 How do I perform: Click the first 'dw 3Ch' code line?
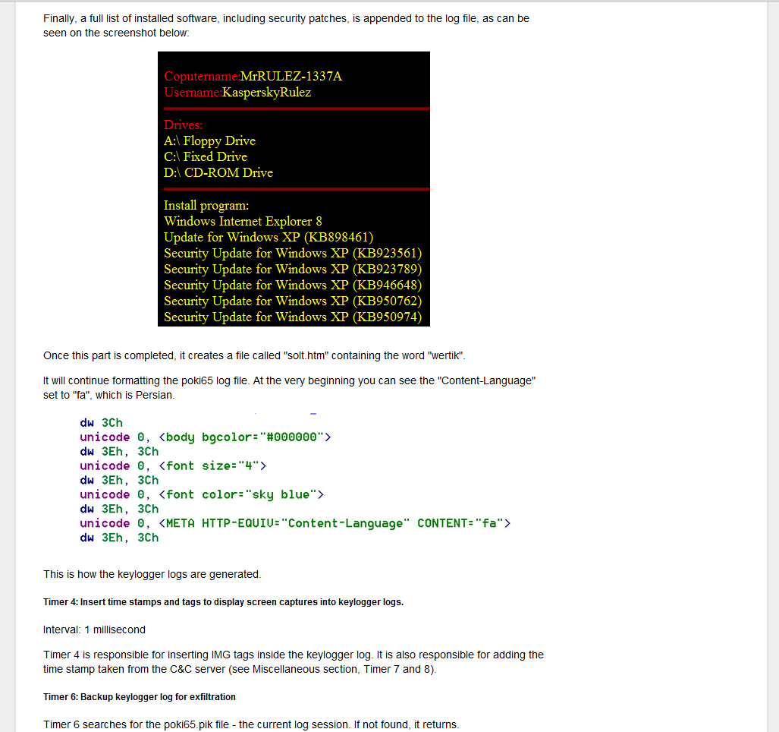pyautogui.click(x=102, y=423)
